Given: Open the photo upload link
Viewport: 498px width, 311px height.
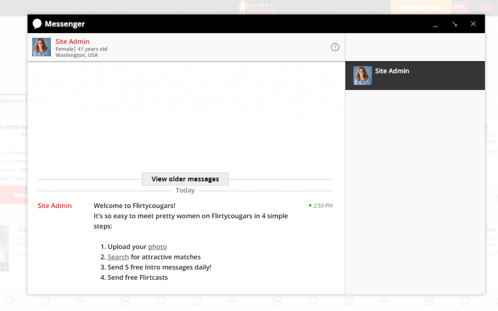Looking at the screenshot, I should [x=157, y=246].
